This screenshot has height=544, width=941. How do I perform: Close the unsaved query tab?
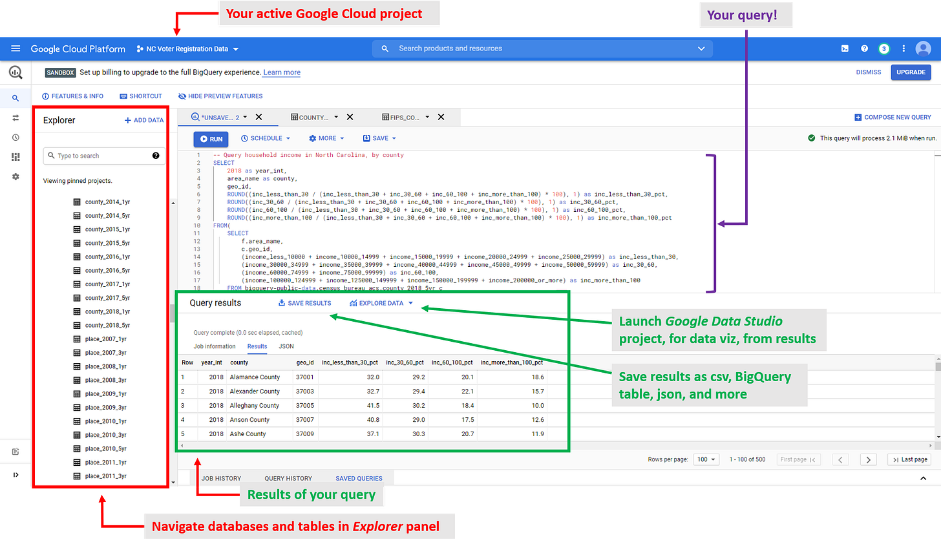point(259,118)
